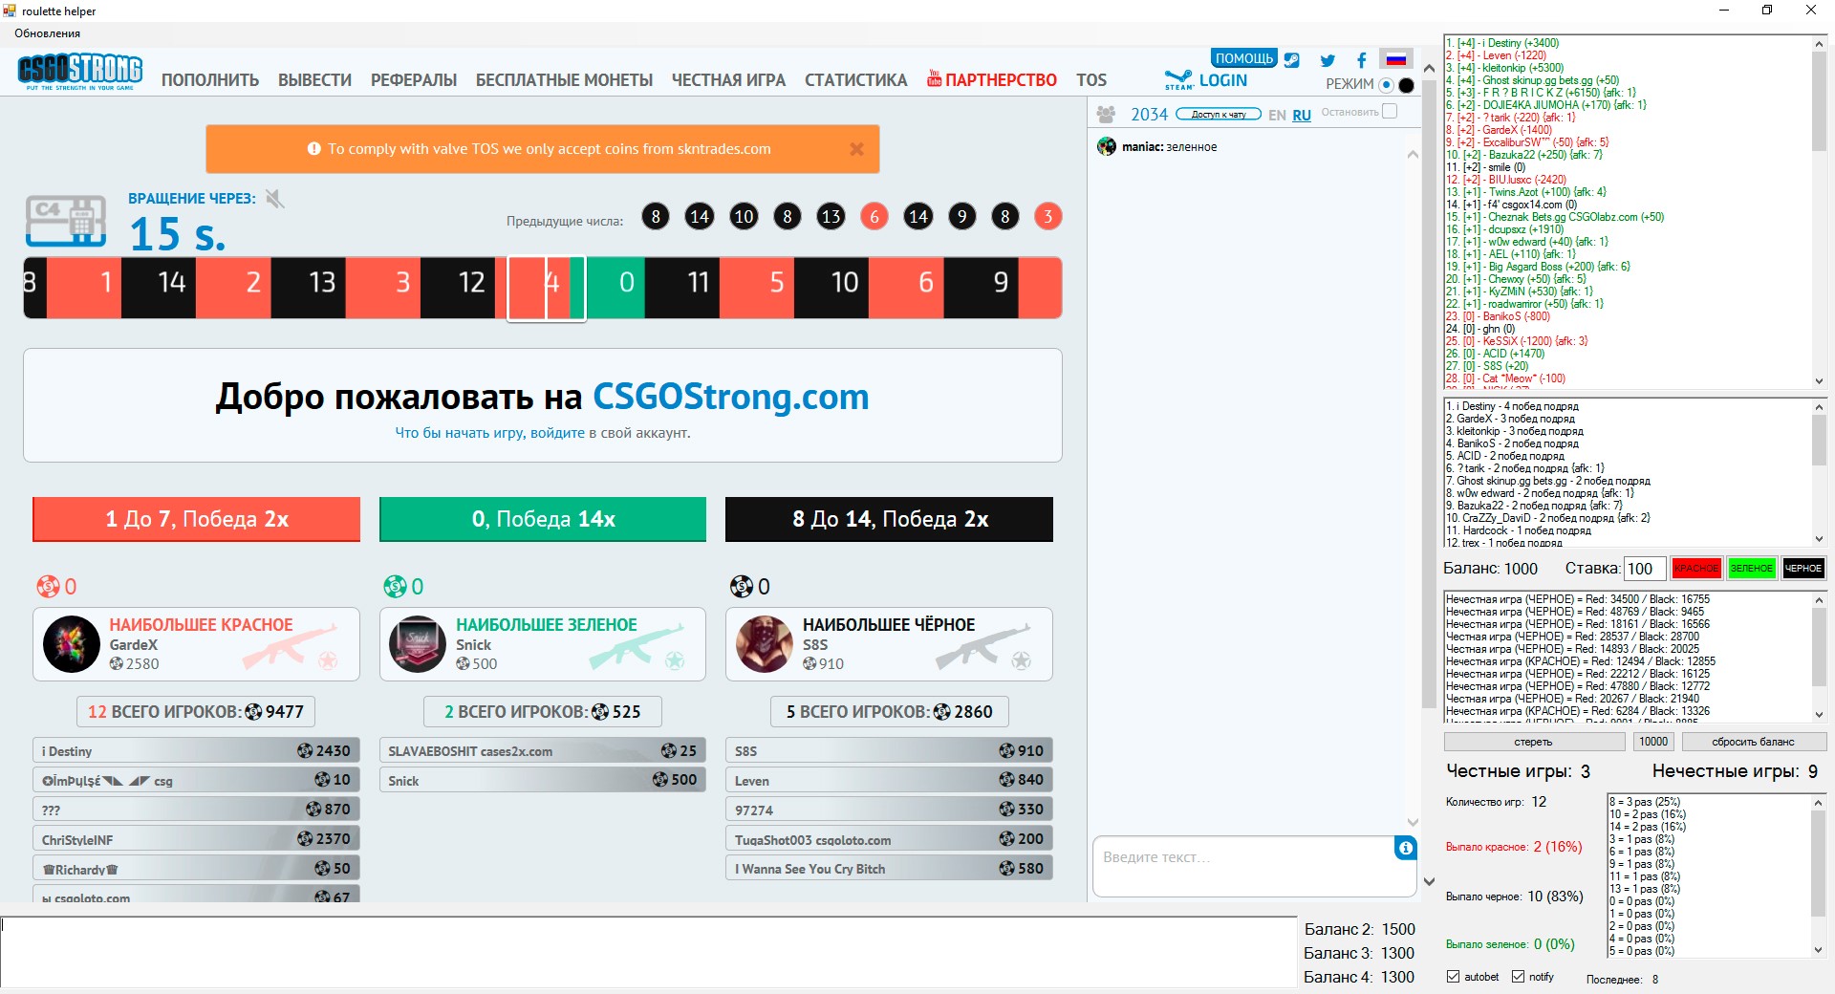This screenshot has height=994, width=1835.
Task: Click the стереть clear button
Action: (x=1533, y=742)
